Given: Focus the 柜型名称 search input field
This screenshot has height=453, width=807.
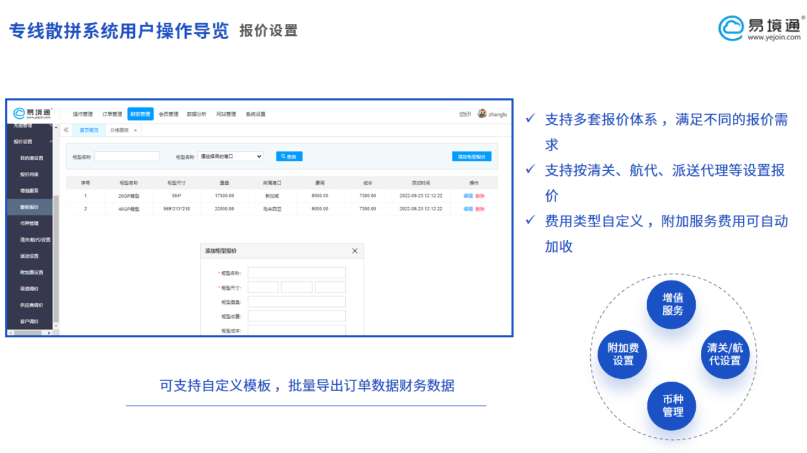Looking at the screenshot, I should click(x=127, y=156).
